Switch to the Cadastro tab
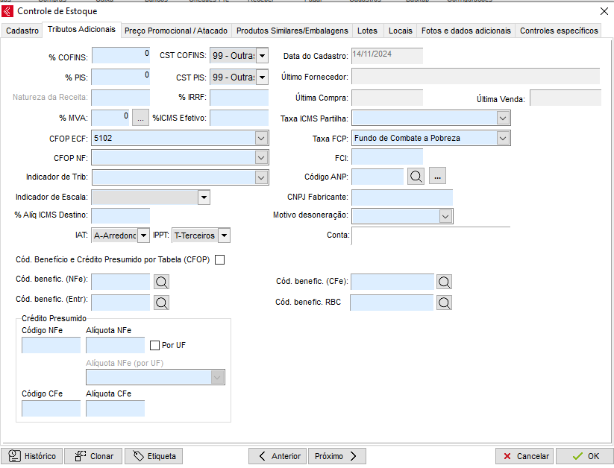 point(22,31)
